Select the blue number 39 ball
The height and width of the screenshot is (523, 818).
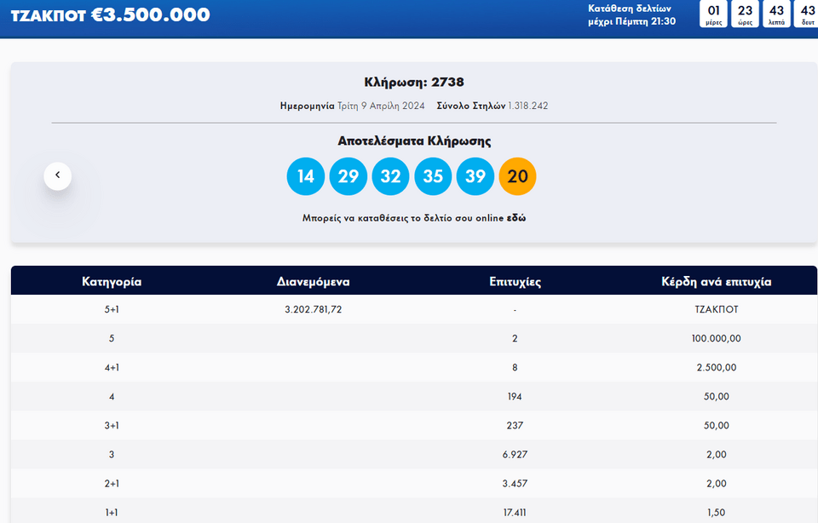point(475,176)
